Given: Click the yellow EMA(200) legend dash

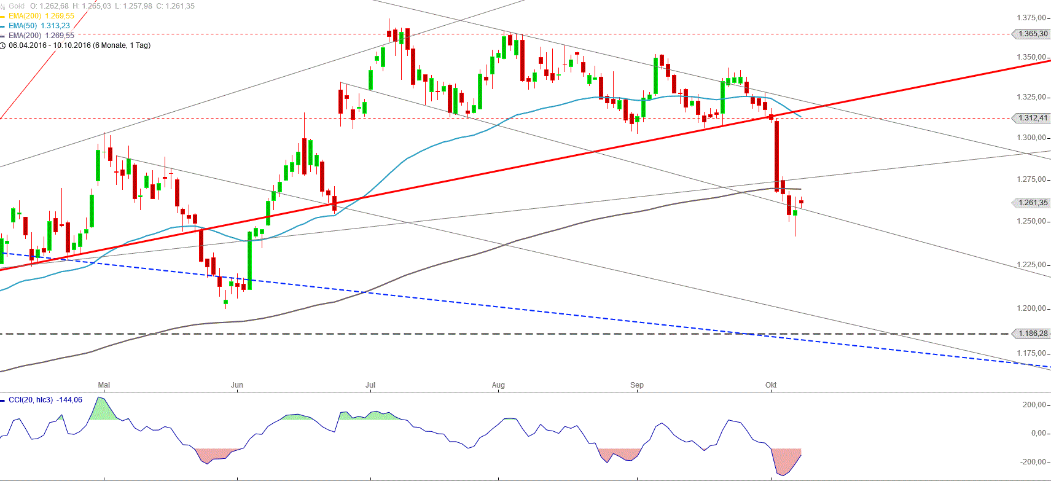Looking at the screenshot, I should click(2, 17).
